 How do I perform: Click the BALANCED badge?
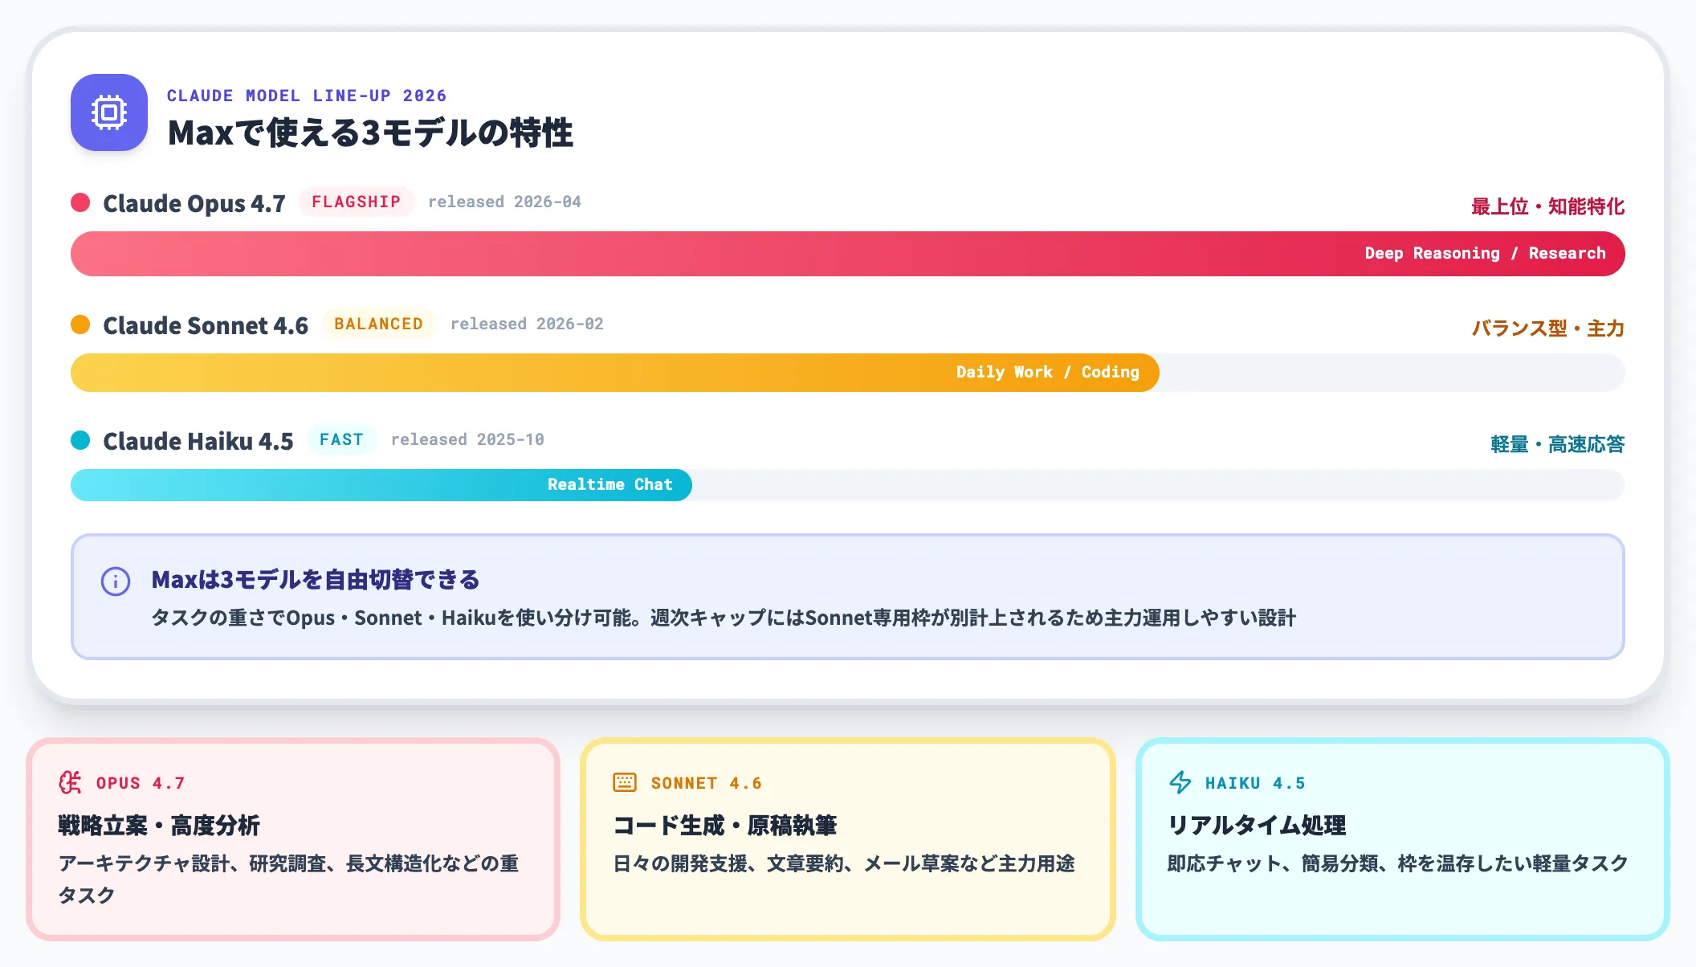pos(379,324)
